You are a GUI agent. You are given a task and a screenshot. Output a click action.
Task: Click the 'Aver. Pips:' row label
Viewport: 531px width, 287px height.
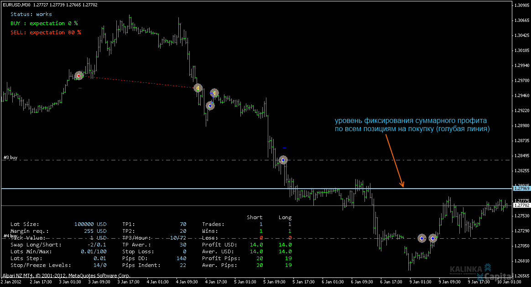pyautogui.click(x=220, y=266)
